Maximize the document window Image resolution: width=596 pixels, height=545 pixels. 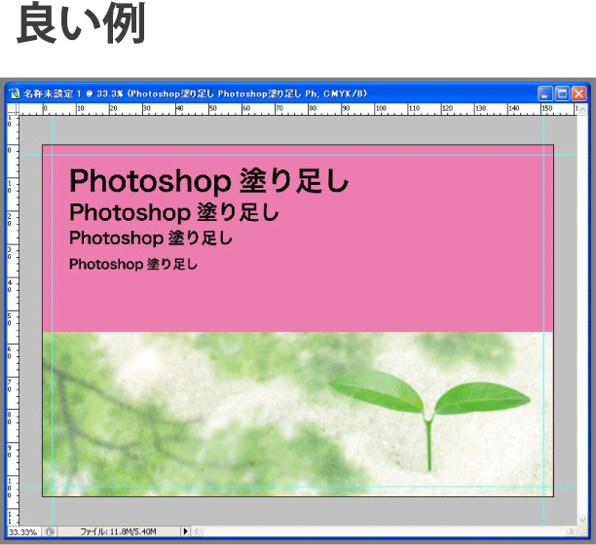pos(562,94)
